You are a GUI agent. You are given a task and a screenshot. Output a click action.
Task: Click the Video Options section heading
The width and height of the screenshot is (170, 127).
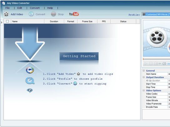coord(153,90)
